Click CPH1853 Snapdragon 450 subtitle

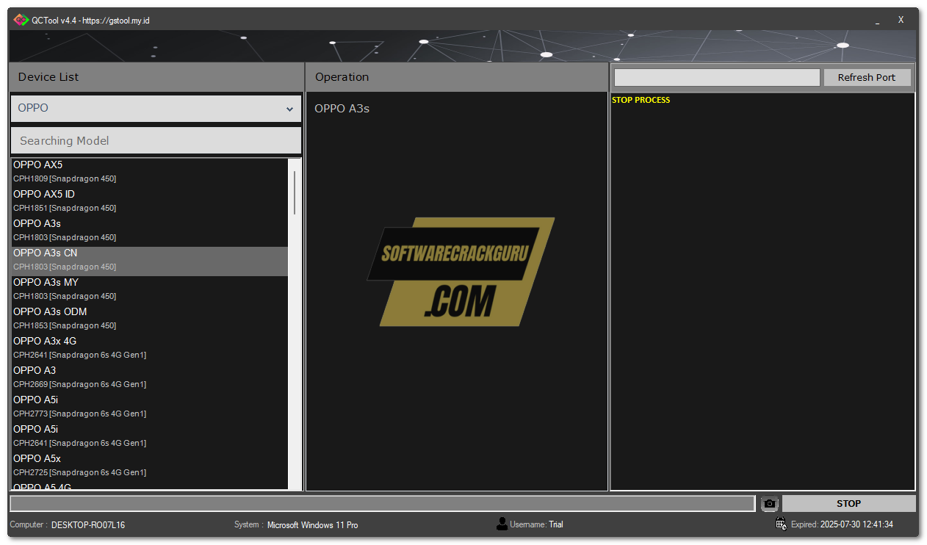click(65, 325)
